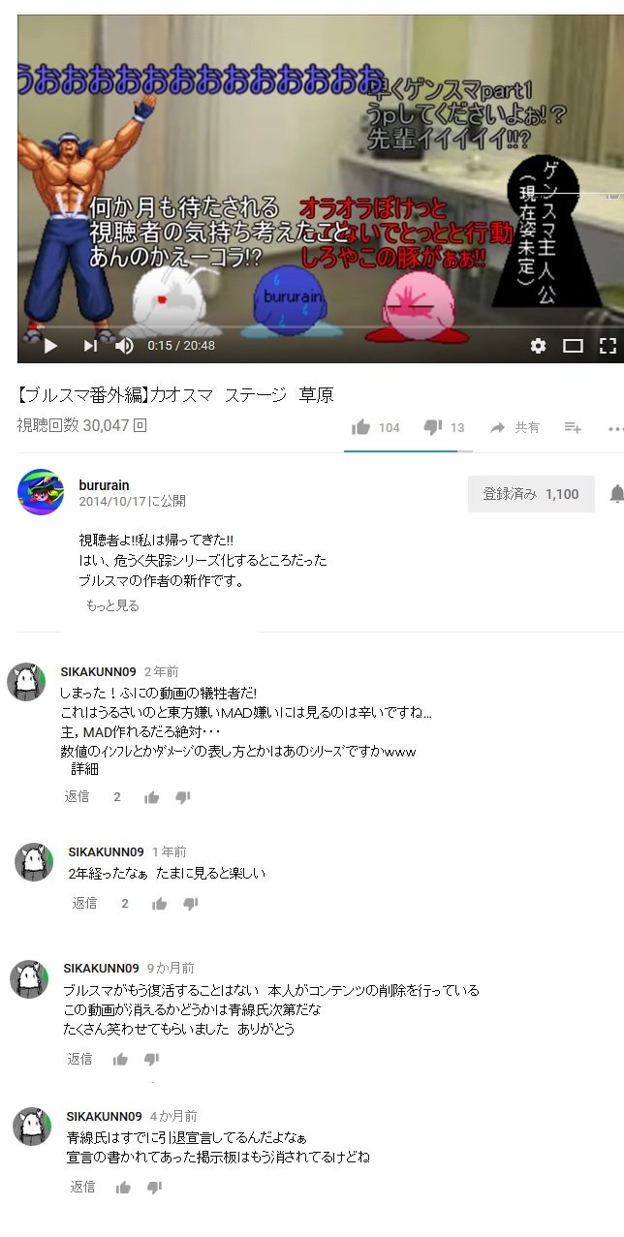Switch to theater mode view
This screenshot has width=624, height=1237.
click(574, 346)
